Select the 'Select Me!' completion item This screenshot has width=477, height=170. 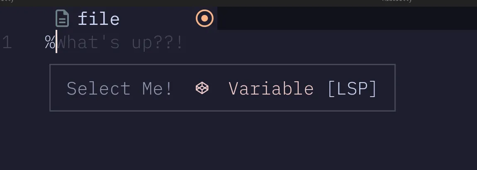point(119,88)
